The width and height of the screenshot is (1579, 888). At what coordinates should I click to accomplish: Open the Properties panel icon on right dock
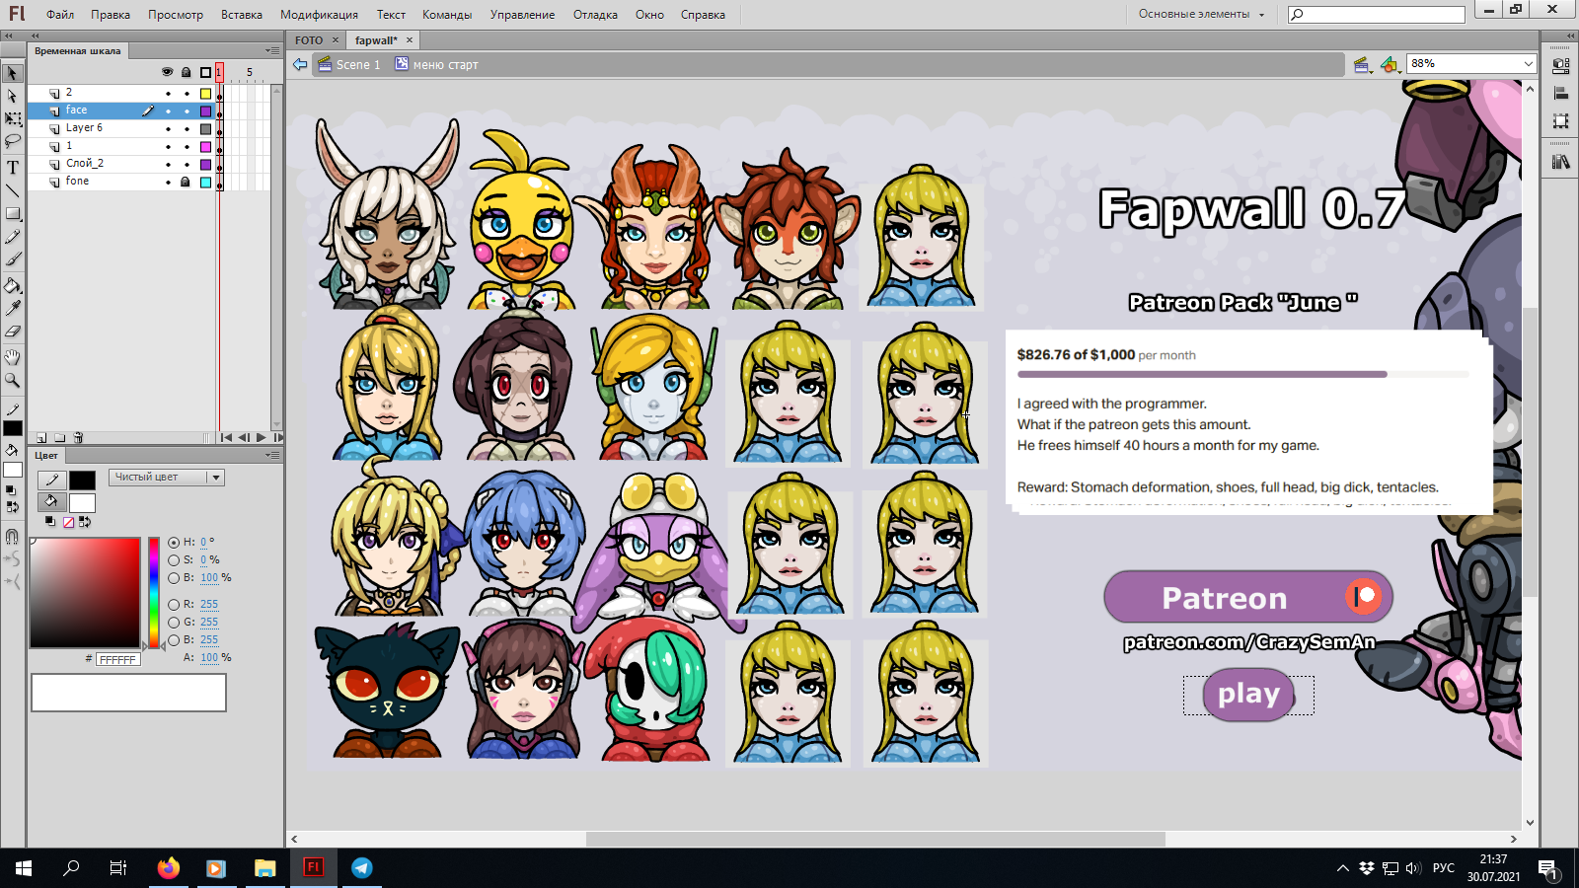(x=1560, y=66)
